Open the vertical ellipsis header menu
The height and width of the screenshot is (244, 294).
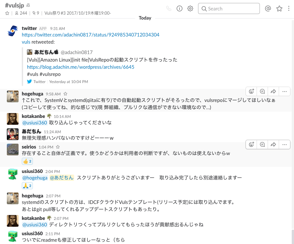[289, 9]
